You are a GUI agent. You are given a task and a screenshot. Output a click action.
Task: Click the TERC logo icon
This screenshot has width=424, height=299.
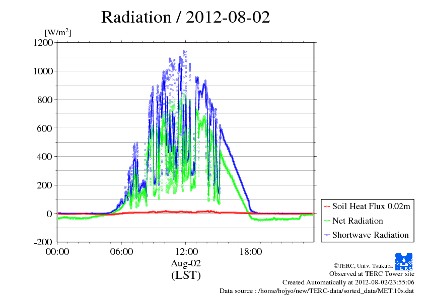404,261
